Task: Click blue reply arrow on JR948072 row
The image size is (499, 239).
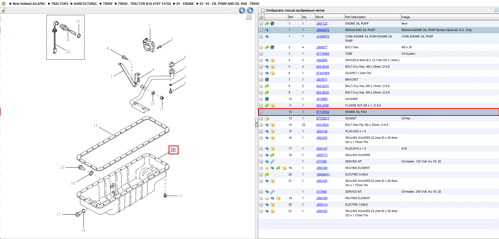Action: [x=267, y=30]
